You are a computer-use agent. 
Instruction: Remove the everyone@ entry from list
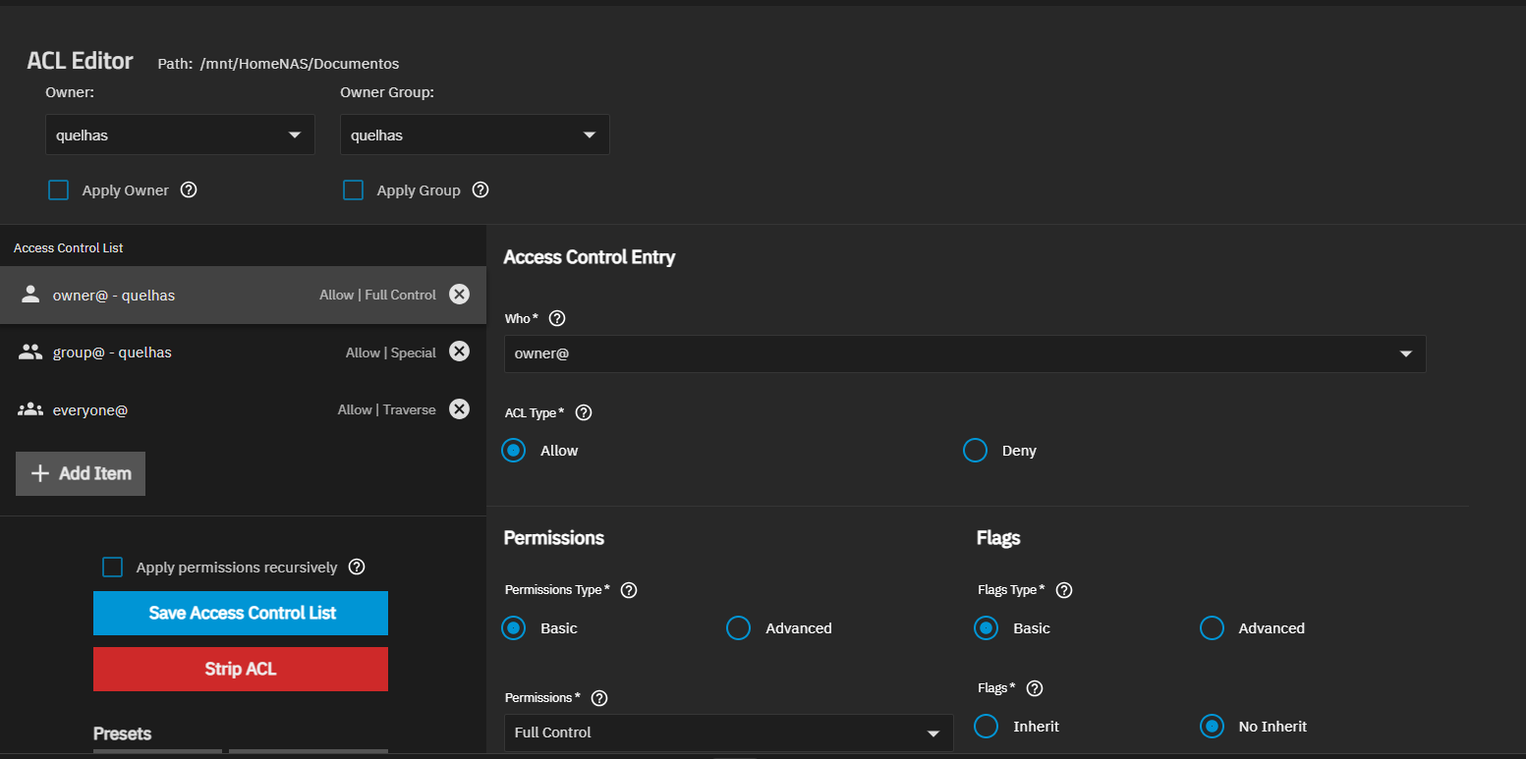(x=459, y=409)
